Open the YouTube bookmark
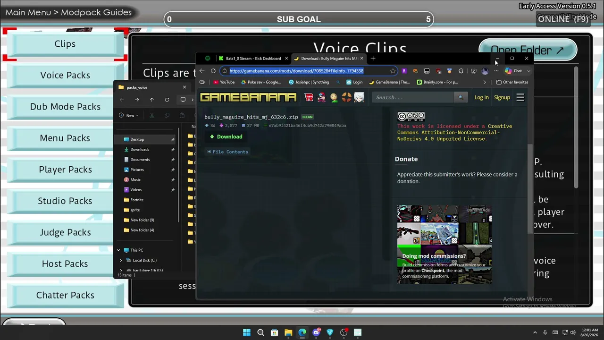The image size is (604, 340). 224,82
